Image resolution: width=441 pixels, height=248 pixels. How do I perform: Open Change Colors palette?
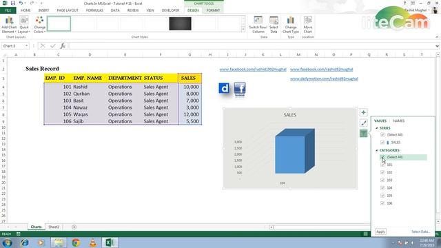click(x=40, y=25)
